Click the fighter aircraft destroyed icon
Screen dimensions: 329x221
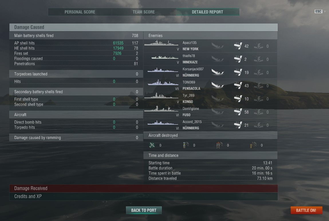[152, 145]
